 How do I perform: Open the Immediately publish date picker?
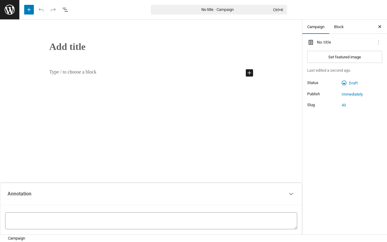pos(352,94)
